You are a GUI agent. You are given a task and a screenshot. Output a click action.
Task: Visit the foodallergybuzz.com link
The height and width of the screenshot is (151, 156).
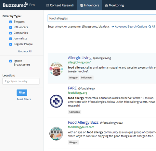[x=81, y=127]
